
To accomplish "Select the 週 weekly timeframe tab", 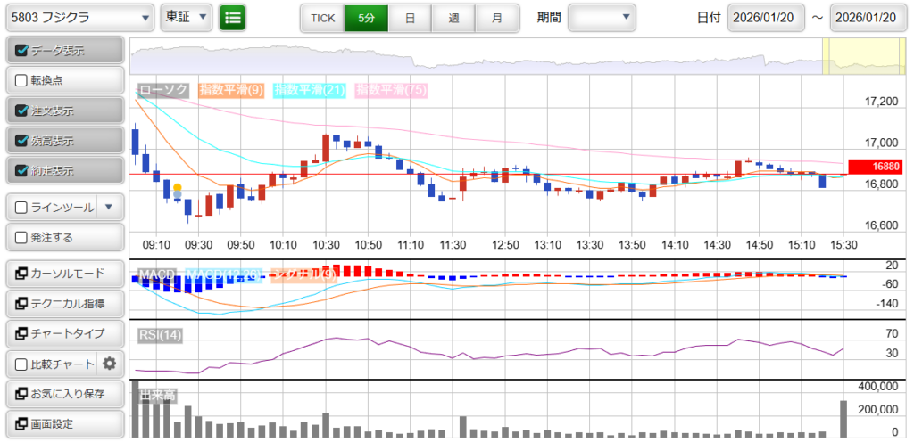I will pyautogui.click(x=453, y=17).
